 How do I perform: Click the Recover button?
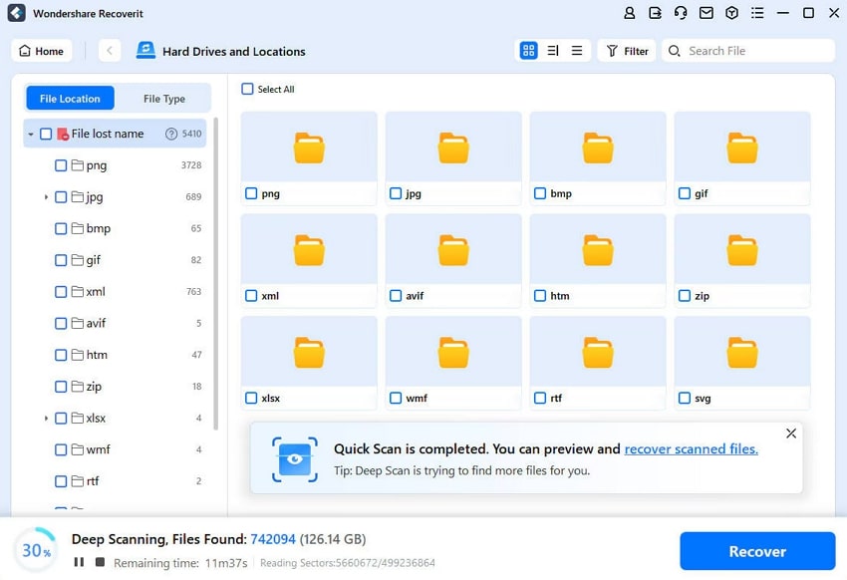pos(757,551)
